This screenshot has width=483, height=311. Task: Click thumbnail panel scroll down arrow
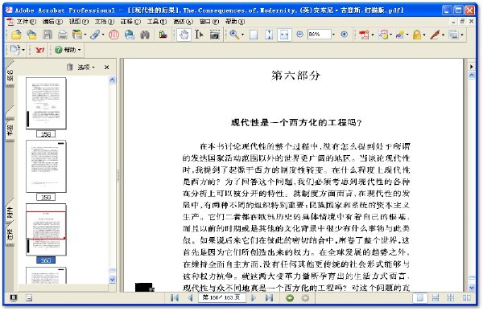click(113, 280)
